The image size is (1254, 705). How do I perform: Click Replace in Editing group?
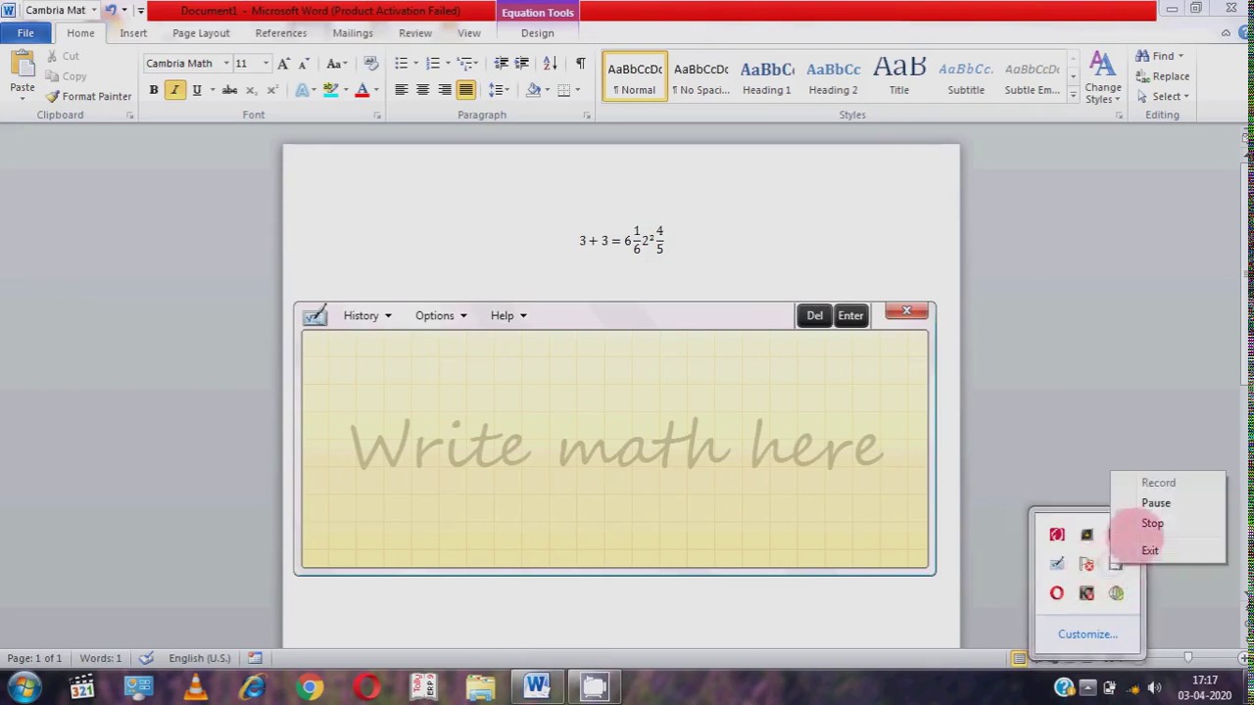click(x=1162, y=76)
